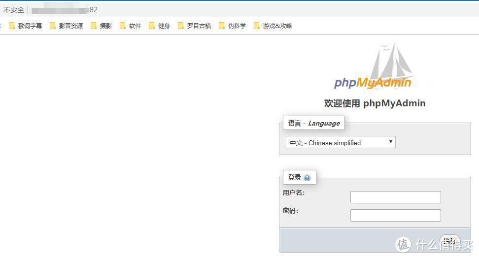Screen dimensions: 479x258
Task: Focus the 用户名 username input field
Action: pyautogui.click(x=396, y=197)
